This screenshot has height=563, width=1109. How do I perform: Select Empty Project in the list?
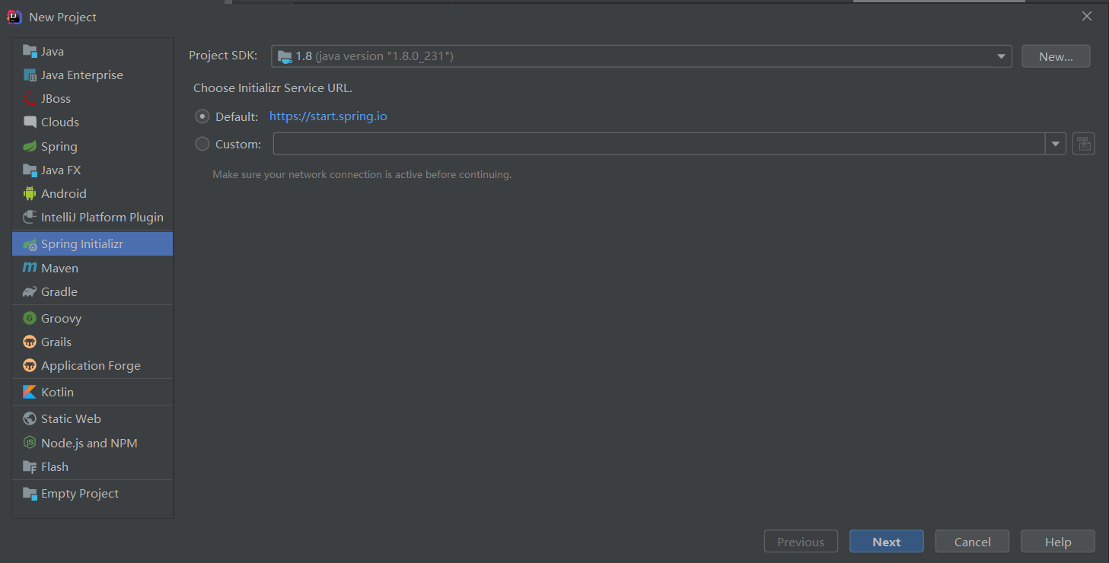click(x=93, y=493)
